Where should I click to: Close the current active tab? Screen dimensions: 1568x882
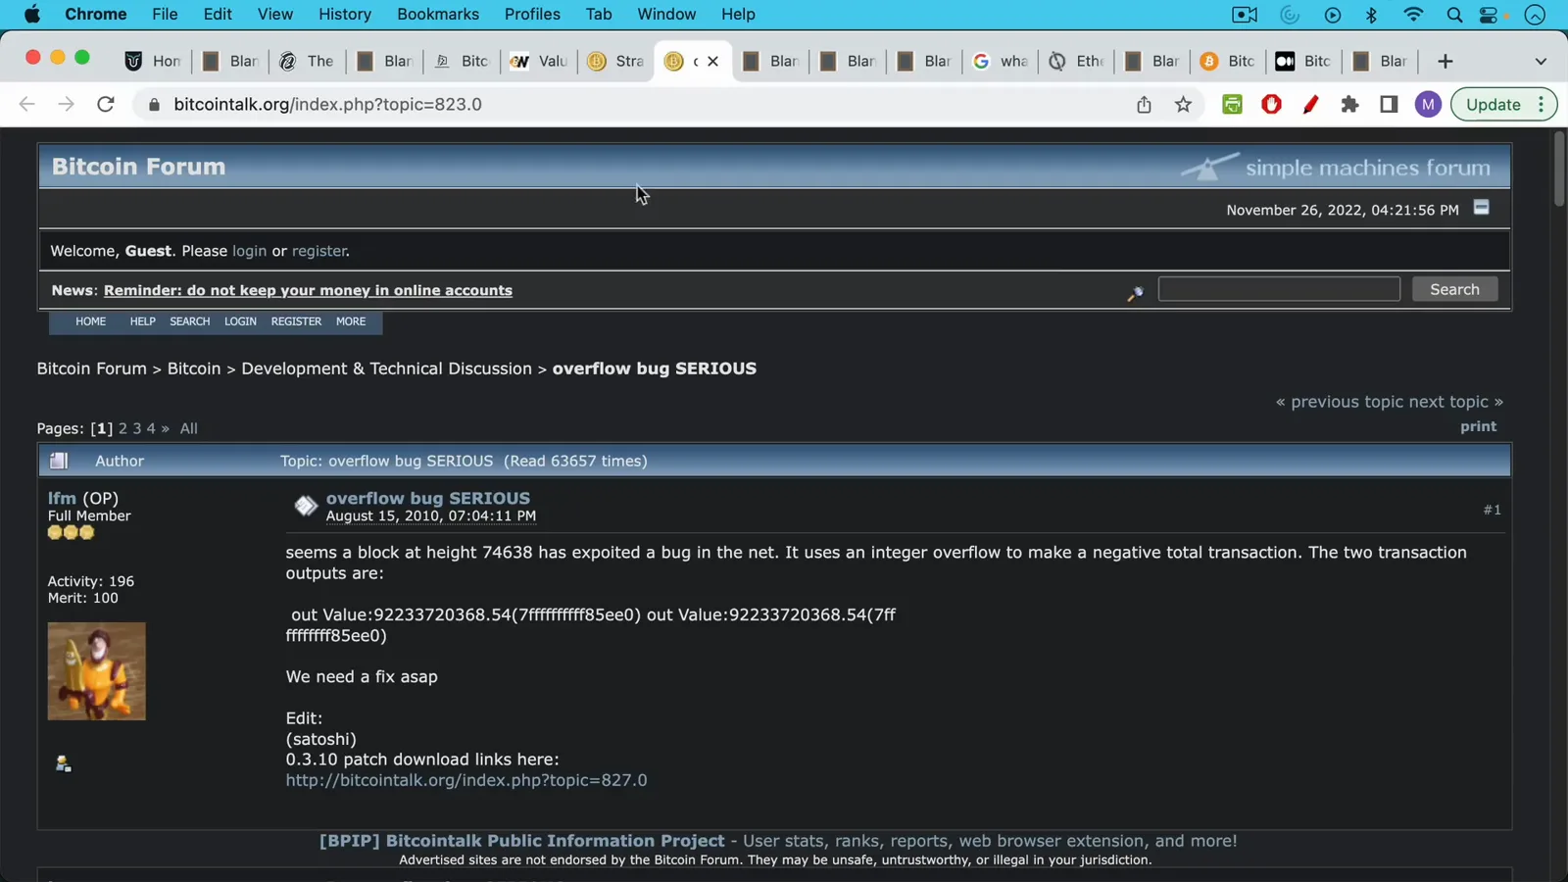[712, 61]
